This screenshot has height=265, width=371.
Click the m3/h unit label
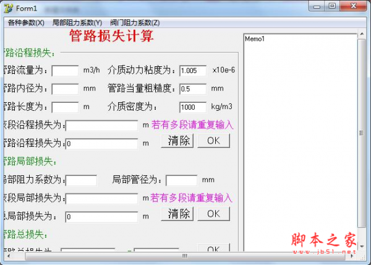click(92, 70)
